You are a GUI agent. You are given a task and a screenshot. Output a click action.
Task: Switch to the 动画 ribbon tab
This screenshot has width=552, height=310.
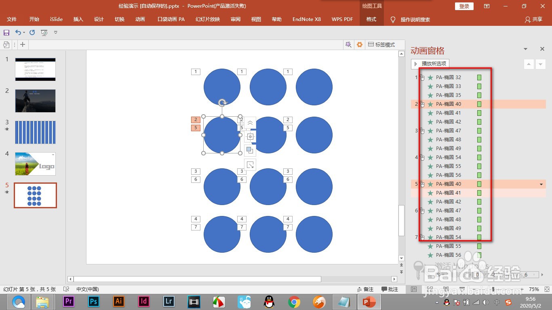[140, 19]
